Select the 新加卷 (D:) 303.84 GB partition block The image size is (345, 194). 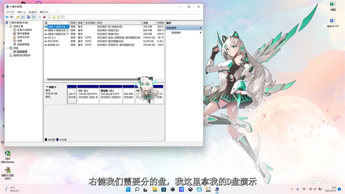tap(111, 94)
